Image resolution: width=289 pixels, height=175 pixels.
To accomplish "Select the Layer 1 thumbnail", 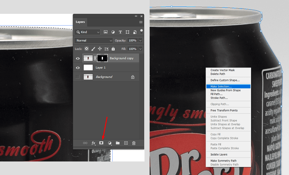I will [88, 68].
